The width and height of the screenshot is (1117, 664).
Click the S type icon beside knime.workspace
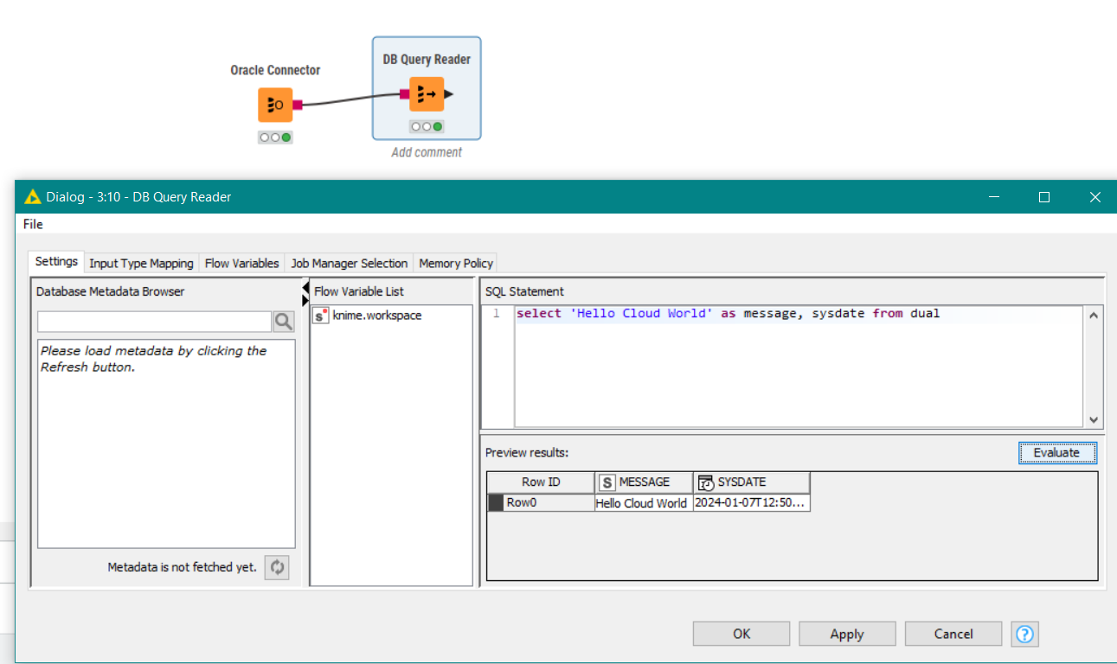(x=320, y=316)
